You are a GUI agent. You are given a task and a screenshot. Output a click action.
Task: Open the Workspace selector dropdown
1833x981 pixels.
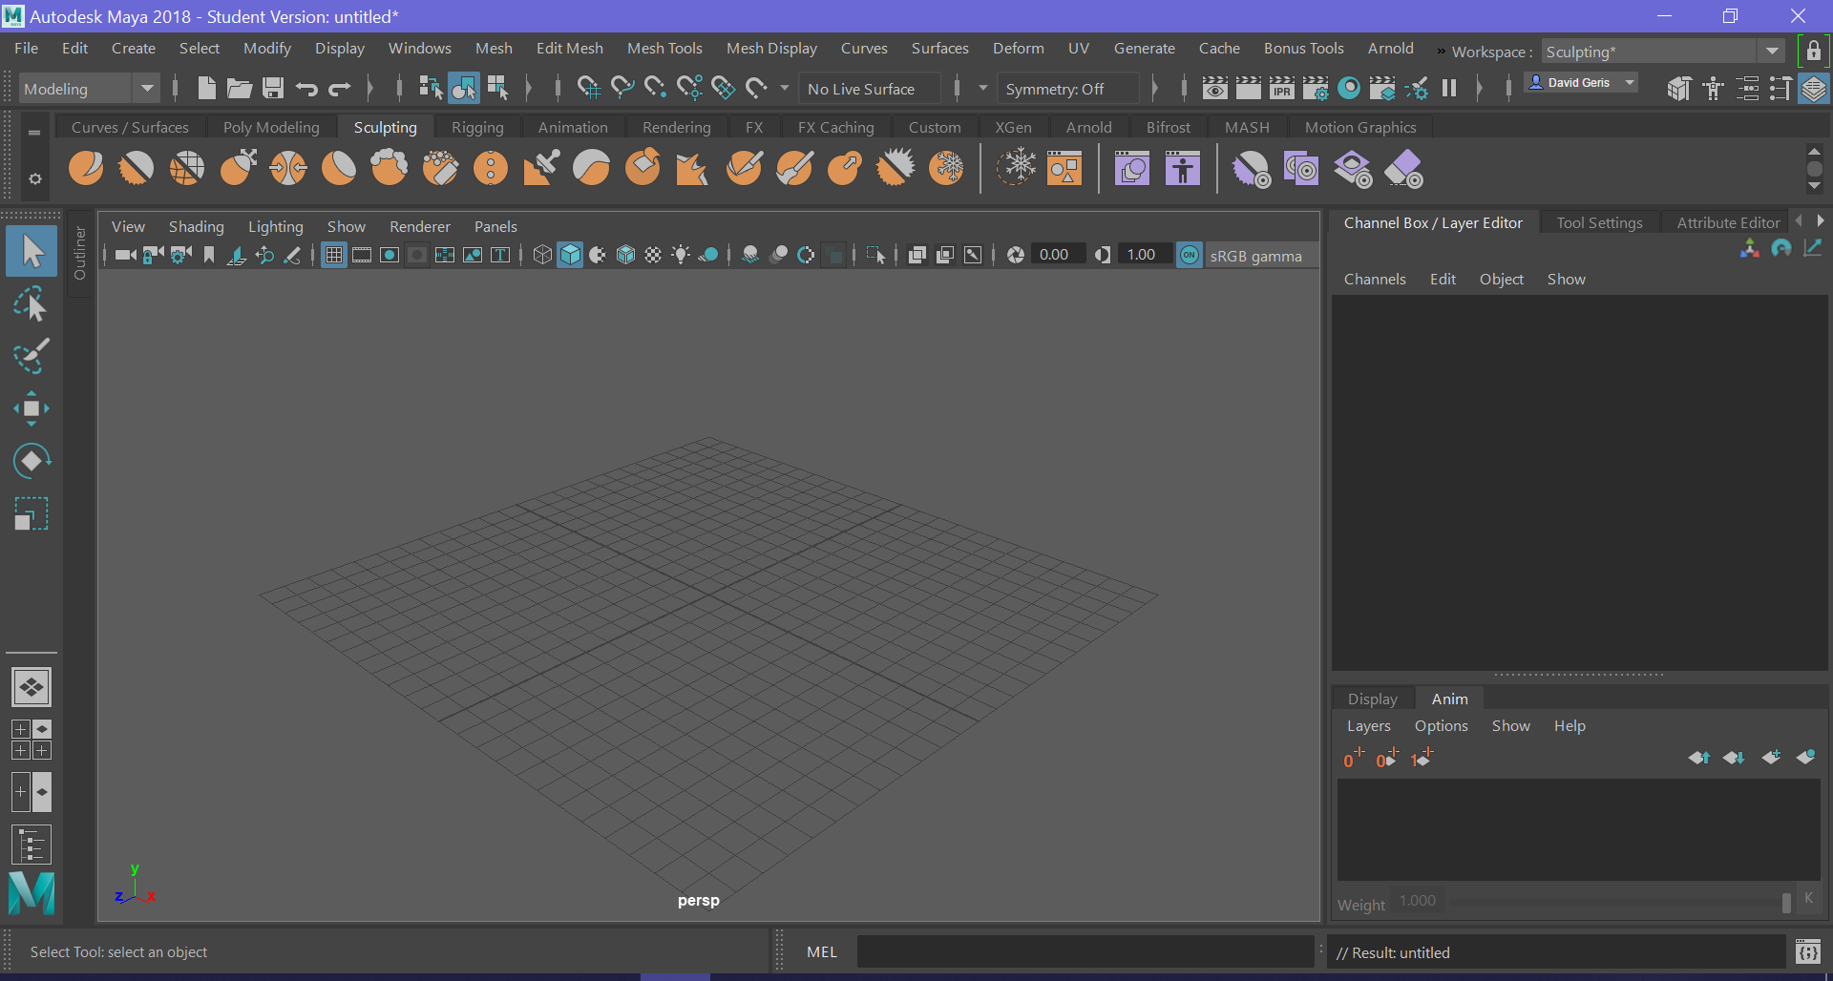click(1773, 51)
